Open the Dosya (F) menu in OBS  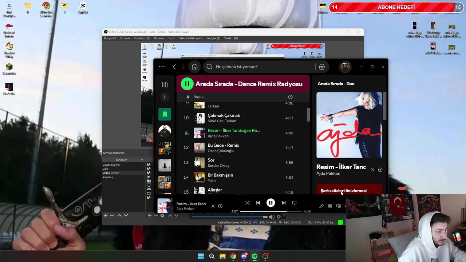click(x=110, y=38)
